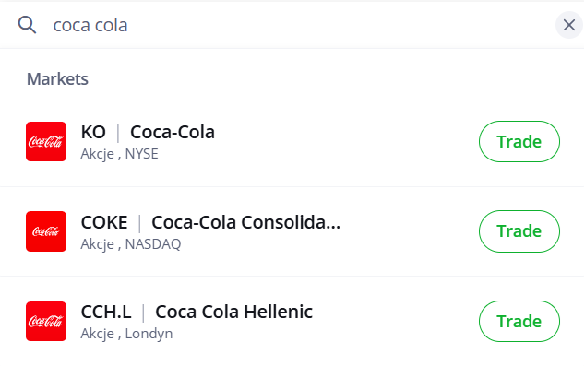Open the Coca Cola Hellenic name result
The width and height of the screenshot is (585, 366).
[234, 312]
